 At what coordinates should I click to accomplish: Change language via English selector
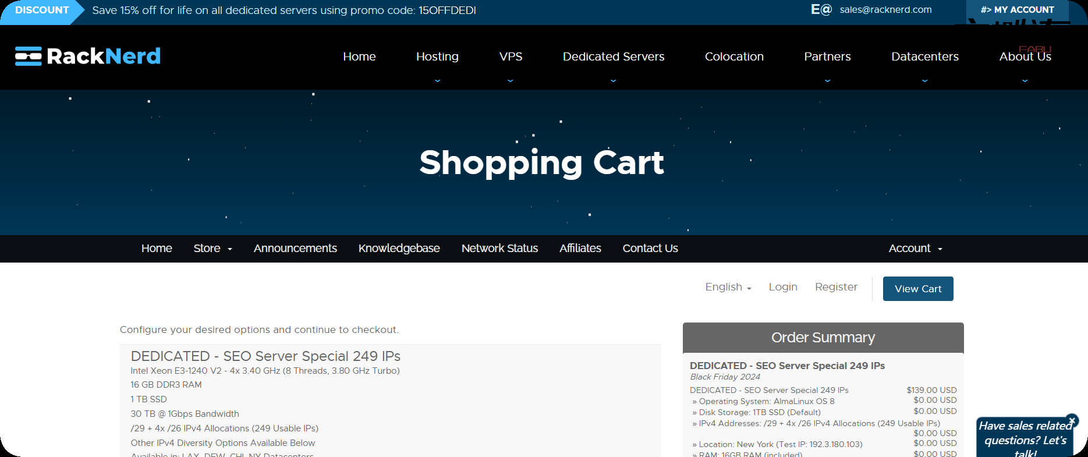coord(728,287)
